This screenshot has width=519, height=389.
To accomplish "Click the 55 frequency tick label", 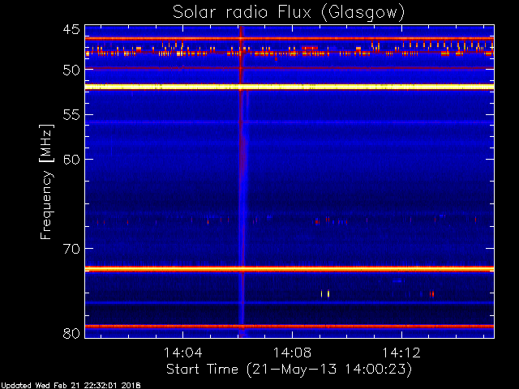I will click(x=71, y=115).
